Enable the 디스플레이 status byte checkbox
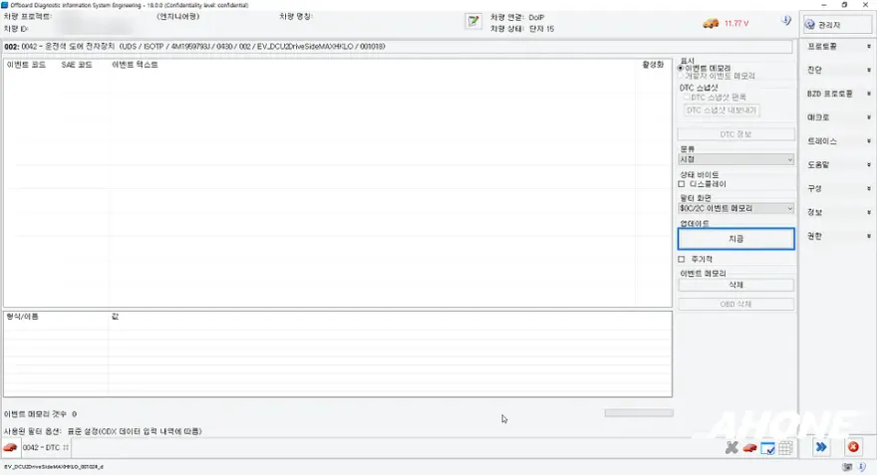This screenshot has width=877, height=475. pyautogui.click(x=682, y=184)
